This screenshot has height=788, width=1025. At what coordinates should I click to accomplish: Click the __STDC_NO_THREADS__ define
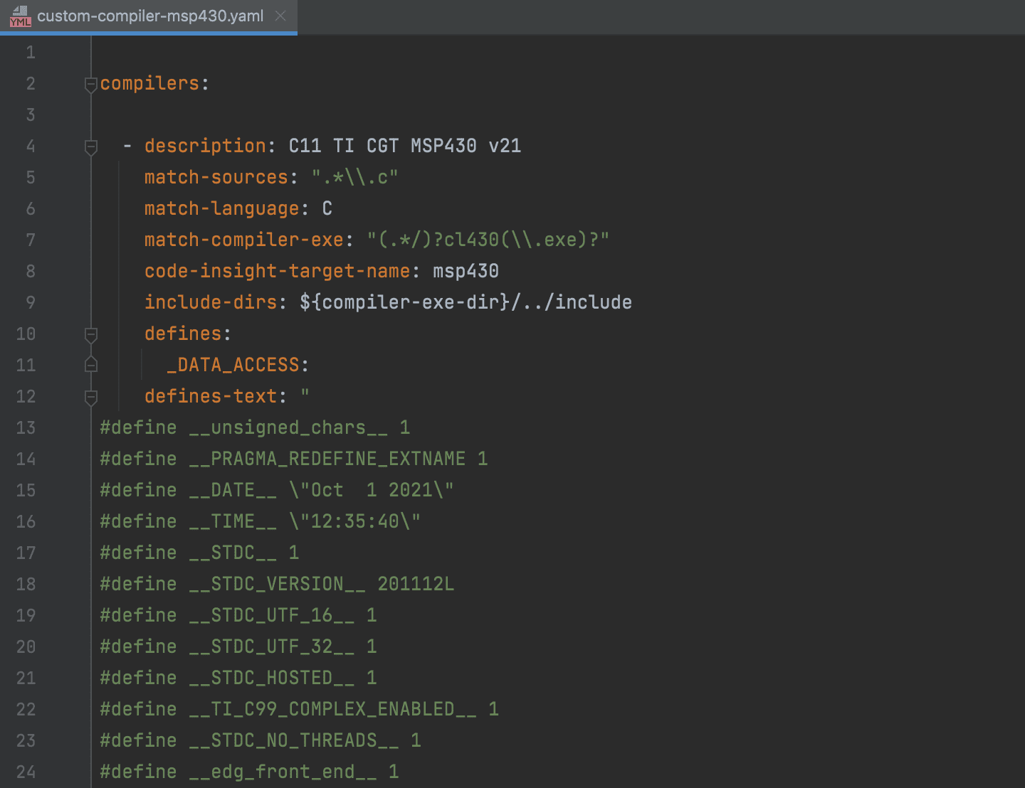[x=261, y=740]
